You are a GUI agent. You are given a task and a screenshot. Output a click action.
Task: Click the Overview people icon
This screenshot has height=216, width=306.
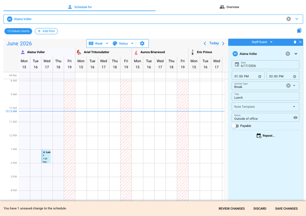point(222,7)
